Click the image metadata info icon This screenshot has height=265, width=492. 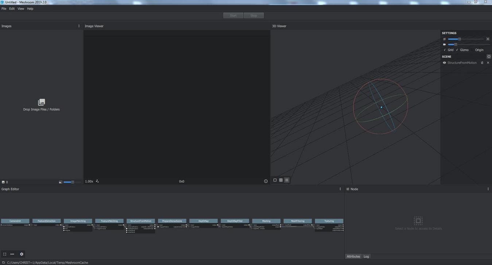(x=266, y=181)
